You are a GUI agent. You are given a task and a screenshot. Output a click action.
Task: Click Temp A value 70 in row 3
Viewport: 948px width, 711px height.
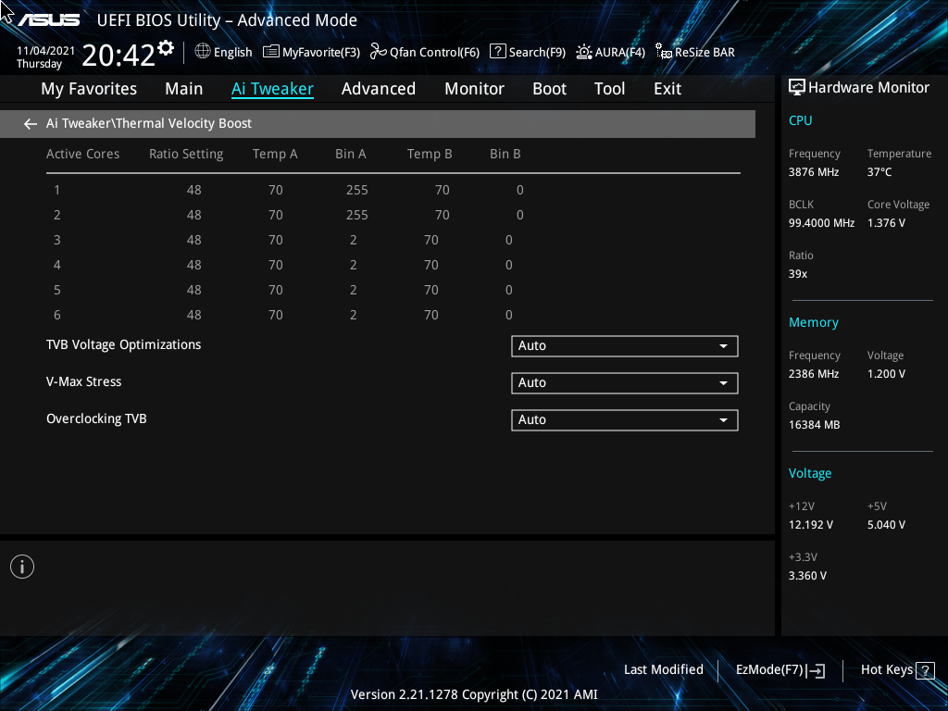coord(275,240)
